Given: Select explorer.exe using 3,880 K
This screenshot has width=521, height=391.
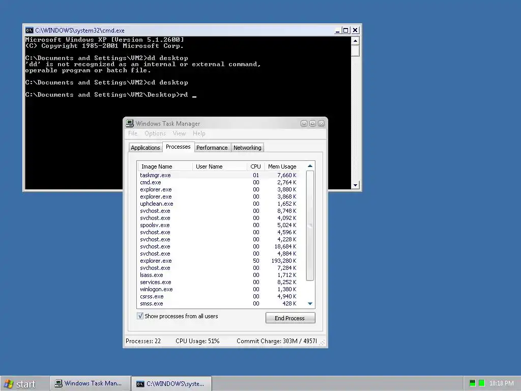Looking at the screenshot, I should [218, 189].
